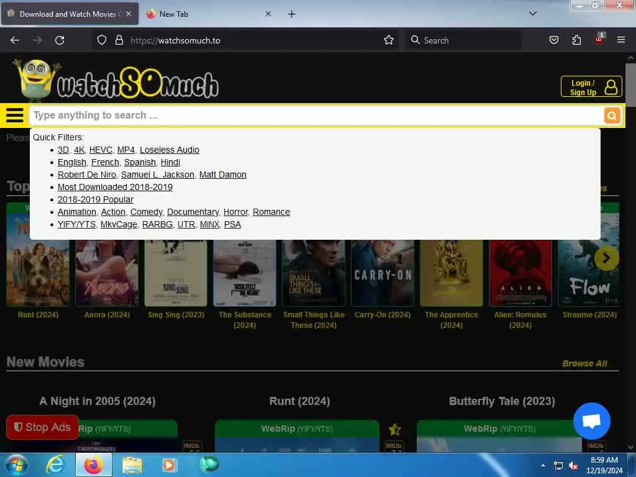Open the Alien: Romulus poster
Screen dimensions: 636x477
coord(520,273)
